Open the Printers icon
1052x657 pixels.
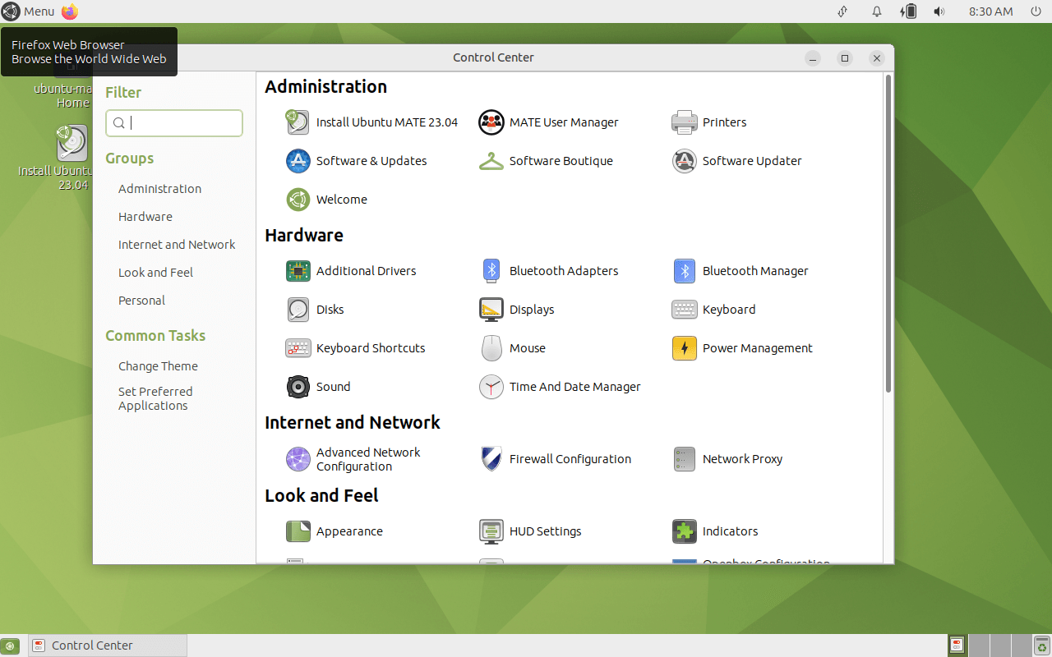tap(684, 122)
